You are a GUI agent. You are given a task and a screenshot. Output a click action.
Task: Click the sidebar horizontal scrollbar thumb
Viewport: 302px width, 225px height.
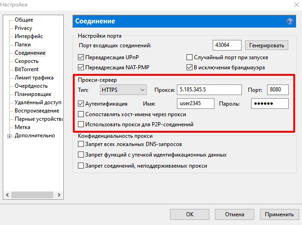pos(32,195)
